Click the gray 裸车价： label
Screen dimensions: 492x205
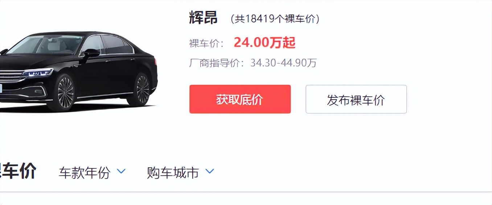(x=206, y=43)
